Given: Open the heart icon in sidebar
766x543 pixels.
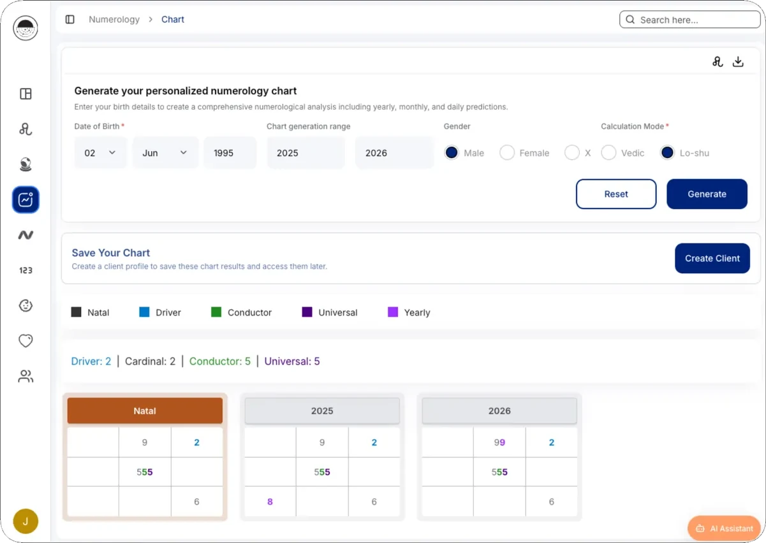Looking at the screenshot, I should (26, 341).
